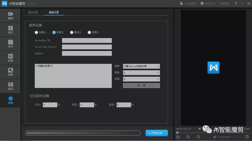This screenshot has width=252, height=141.
Task: Select the first cloud provider radio button
Action: 36,32
